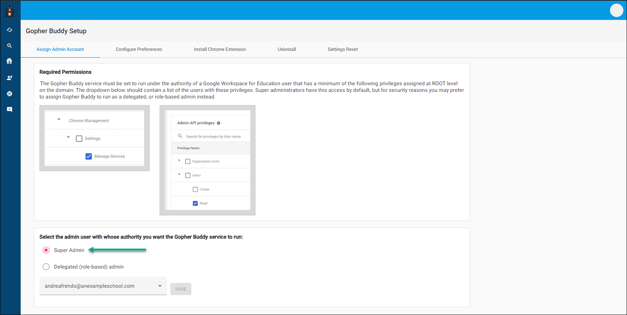Viewport: 627px width, 315px height.
Task: Switch to Configure Preferences tab
Action: click(x=139, y=49)
